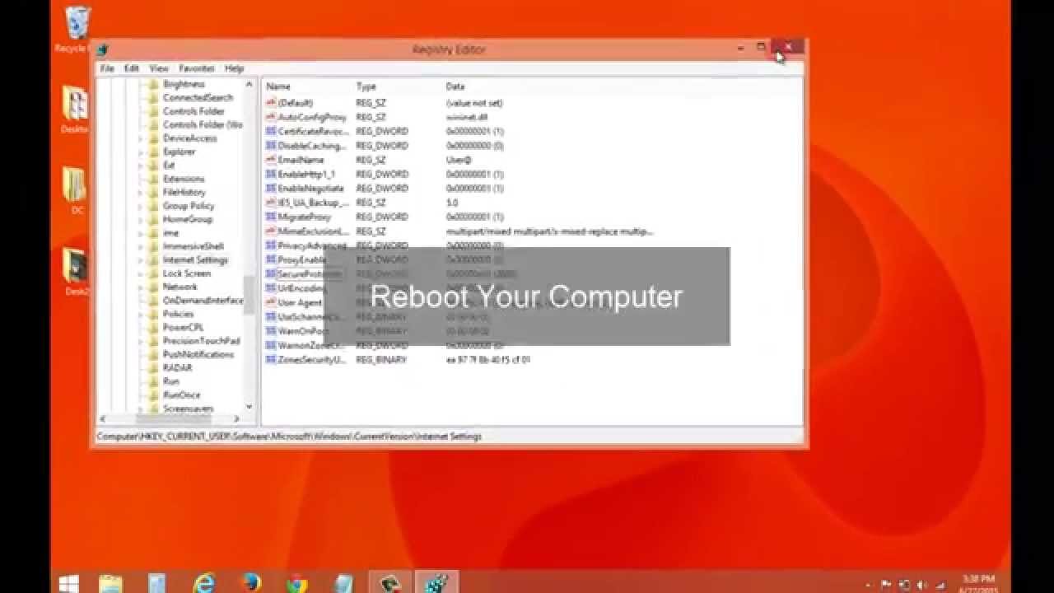Expand the Explorer key
This screenshot has width=1054, height=593.
pos(141,152)
